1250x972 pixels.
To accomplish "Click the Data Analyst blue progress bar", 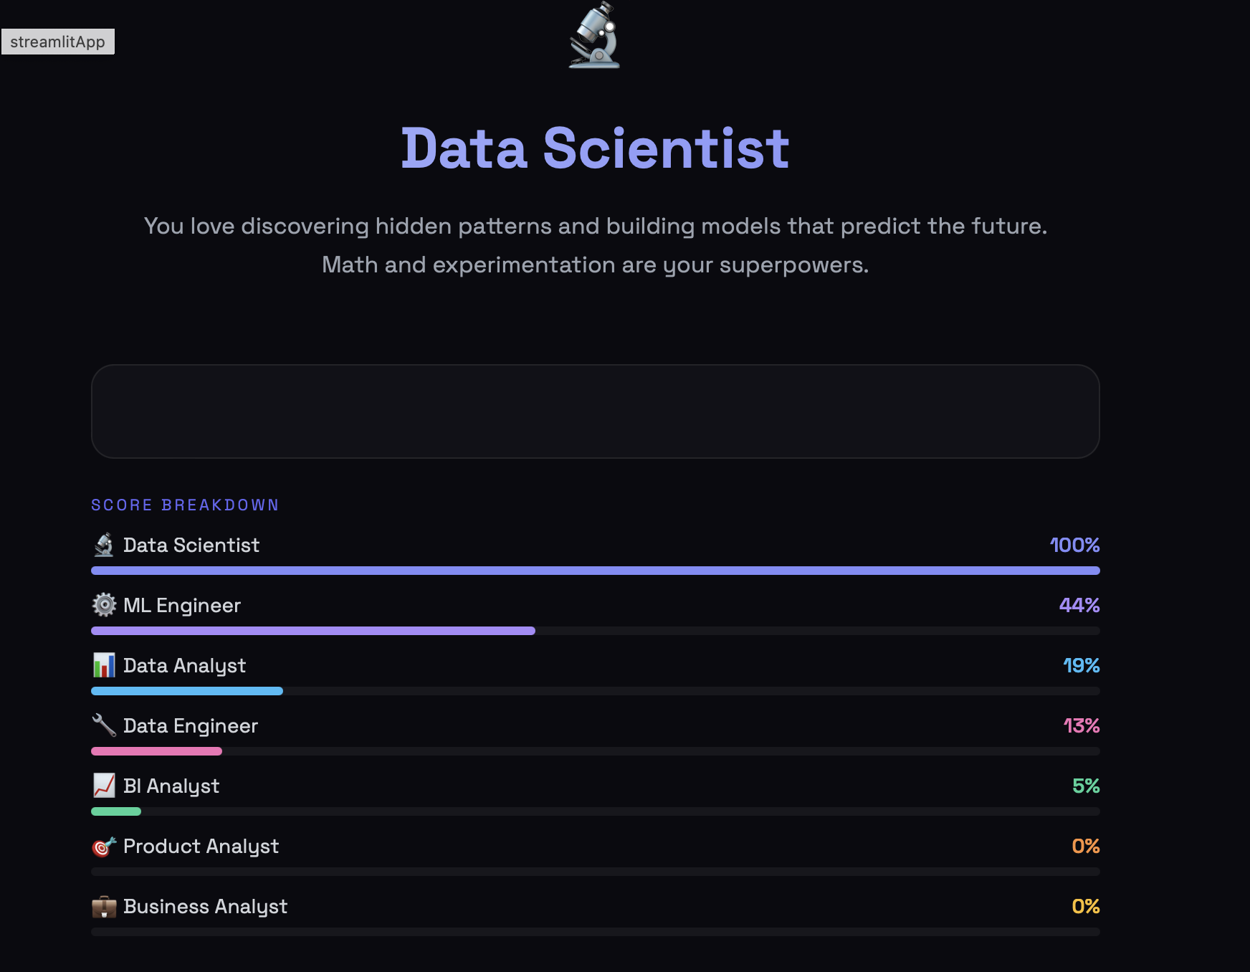I will [x=187, y=691].
